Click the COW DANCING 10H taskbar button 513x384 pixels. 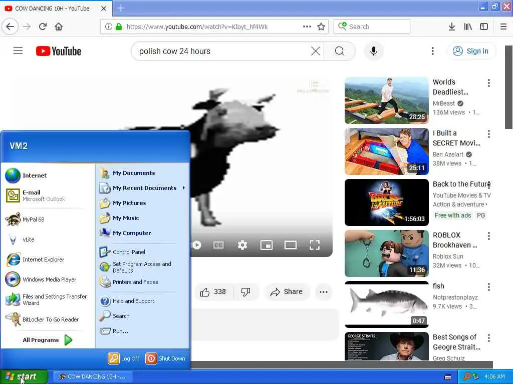[93, 376]
